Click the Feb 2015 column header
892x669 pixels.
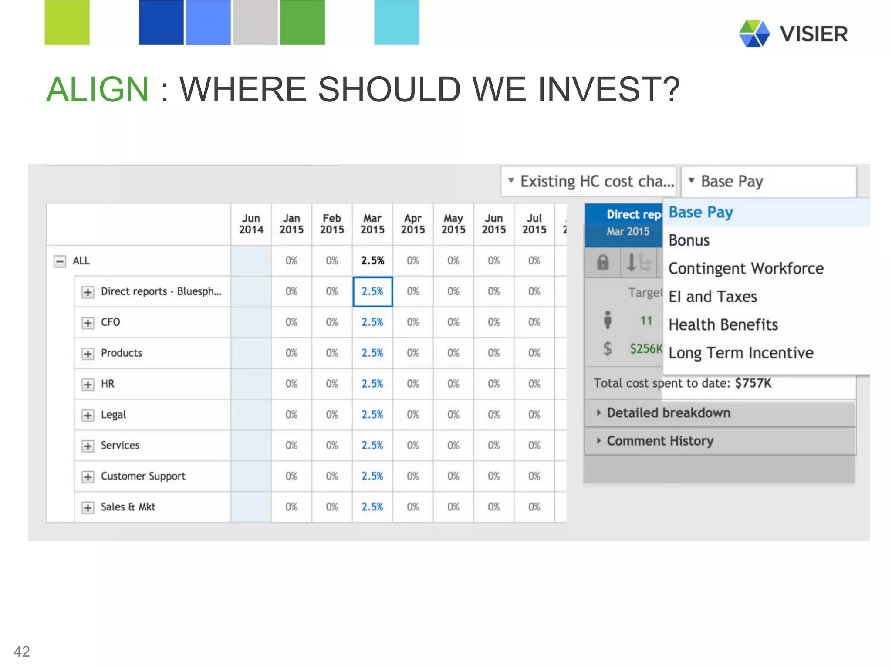(332, 224)
